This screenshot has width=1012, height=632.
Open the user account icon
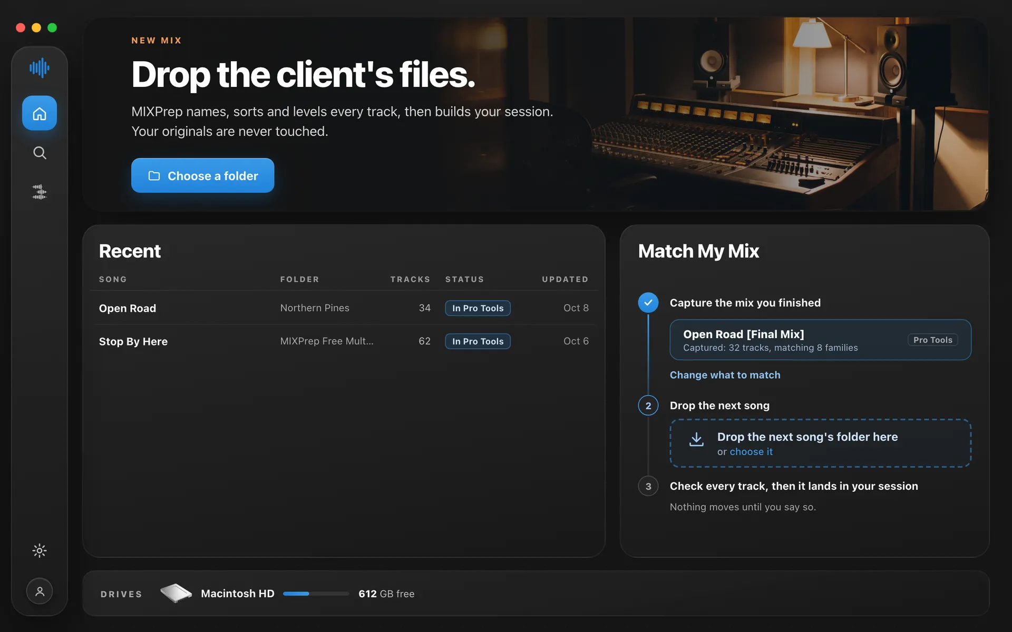pos(40,591)
